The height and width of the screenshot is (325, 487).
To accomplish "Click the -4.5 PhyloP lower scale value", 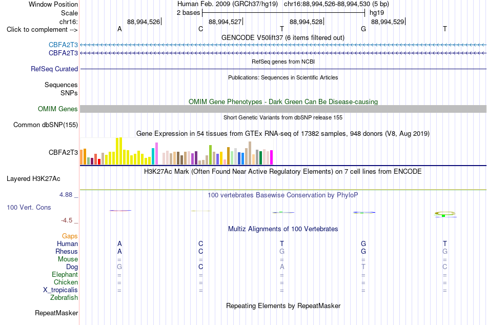I will [67, 220].
